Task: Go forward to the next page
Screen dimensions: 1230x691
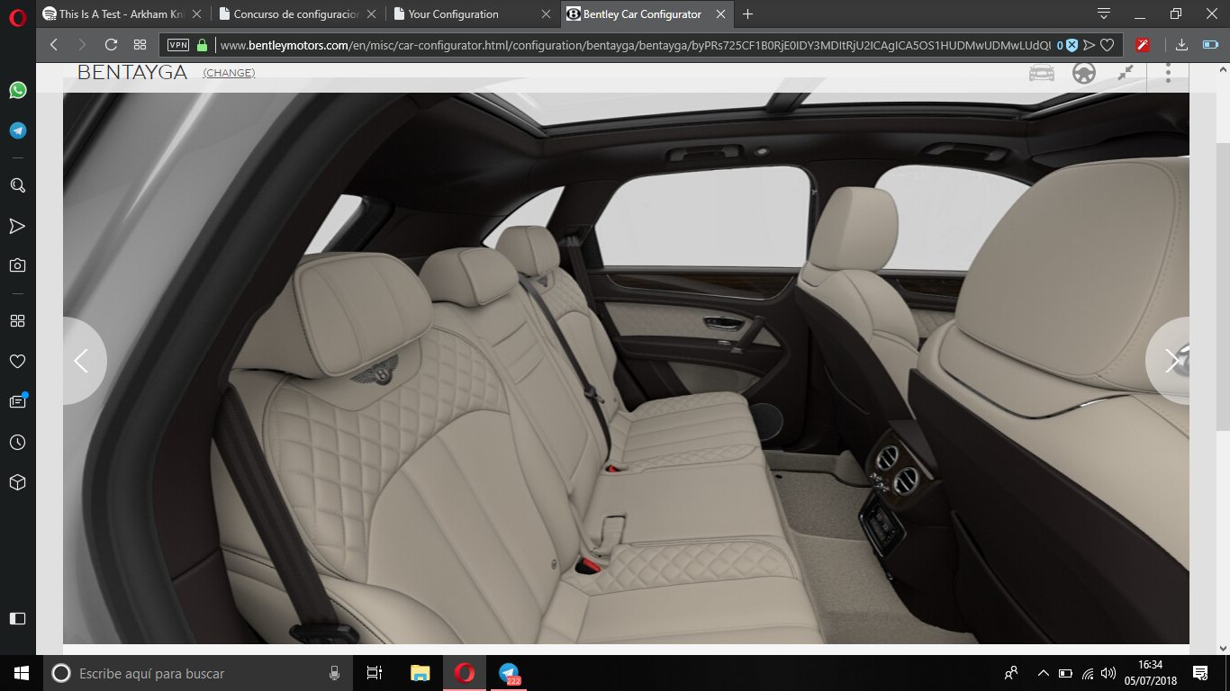Action: click(82, 45)
